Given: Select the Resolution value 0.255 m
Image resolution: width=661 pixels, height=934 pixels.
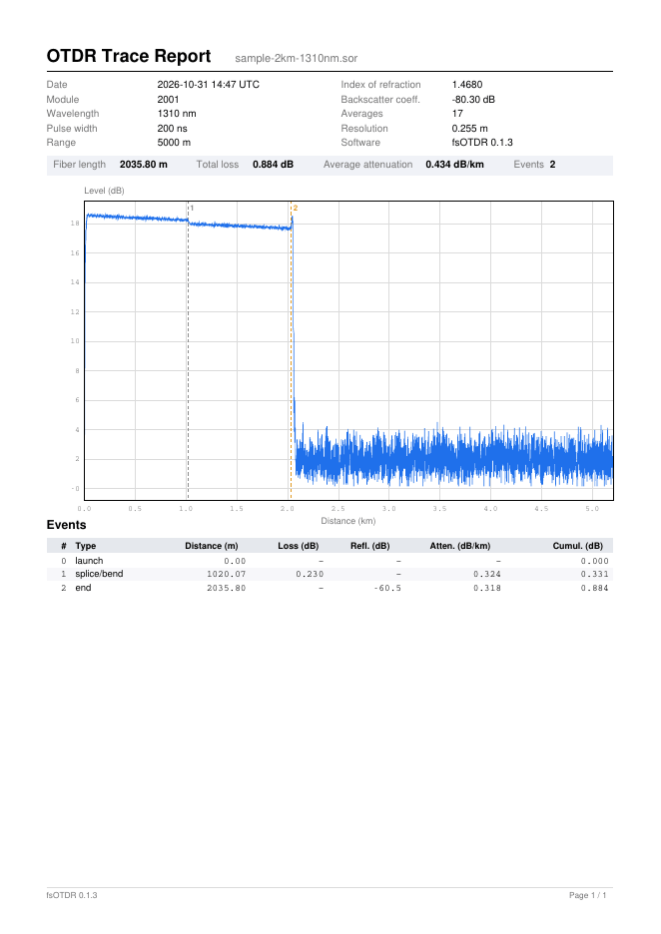Looking at the screenshot, I should click(469, 128).
